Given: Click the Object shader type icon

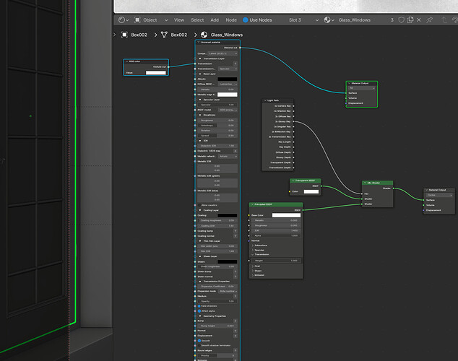Looking at the screenshot, I should pos(137,19).
